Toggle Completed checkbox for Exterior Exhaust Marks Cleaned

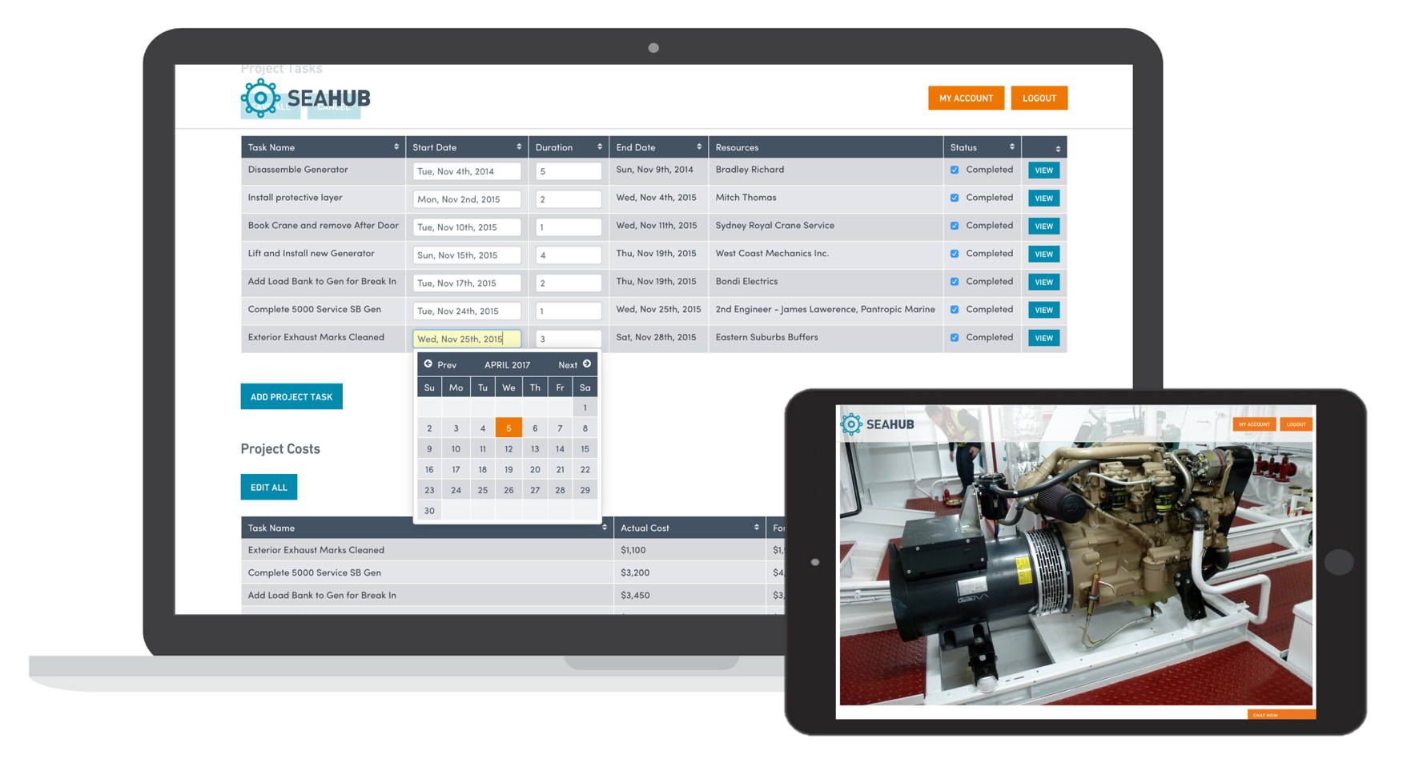pos(955,338)
